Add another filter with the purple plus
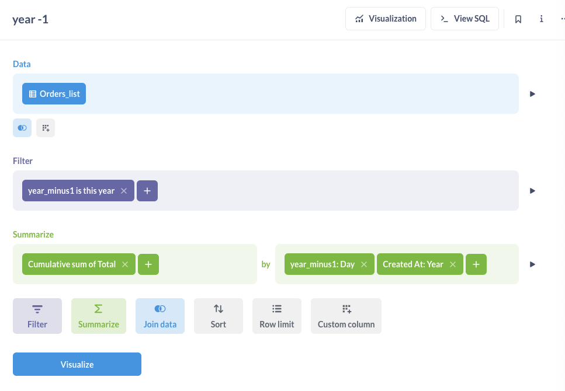 coord(147,191)
